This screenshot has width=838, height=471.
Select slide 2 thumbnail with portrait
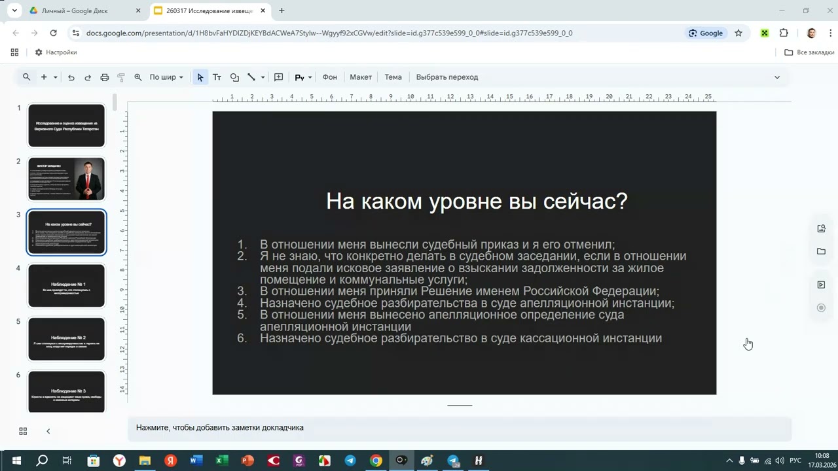click(x=66, y=179)
